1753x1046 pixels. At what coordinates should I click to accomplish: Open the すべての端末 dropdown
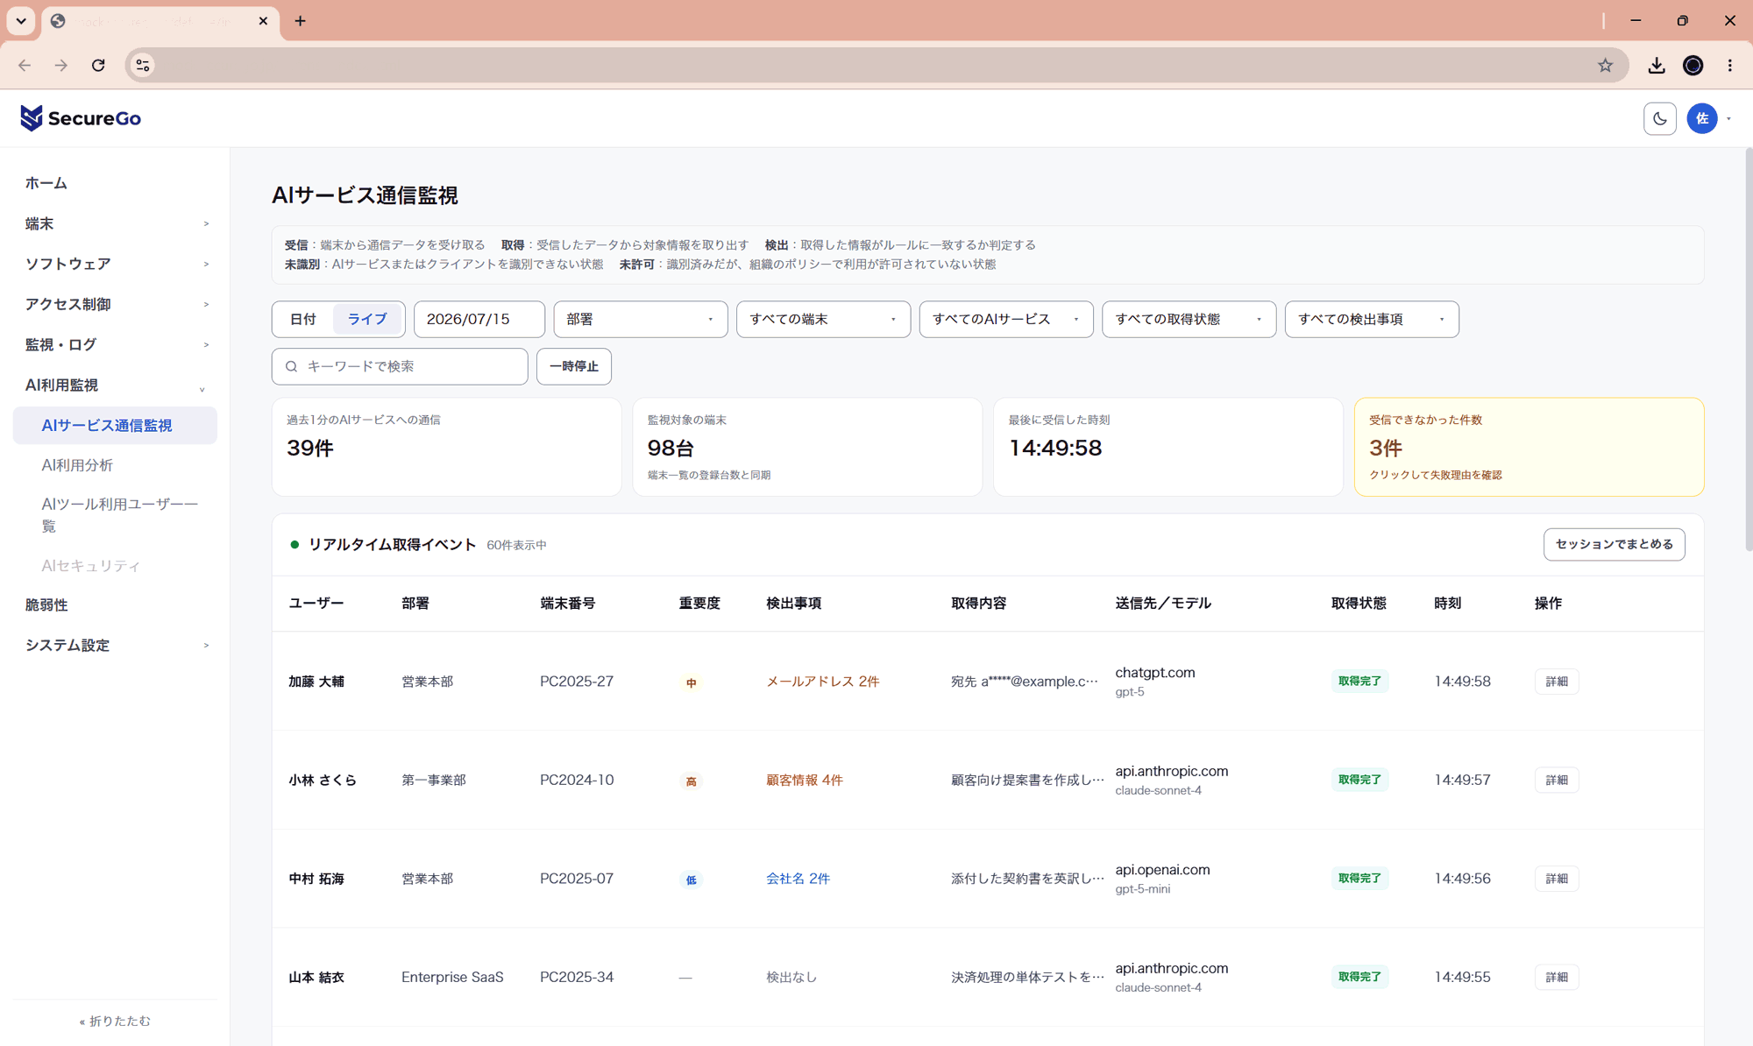(823, 319)
